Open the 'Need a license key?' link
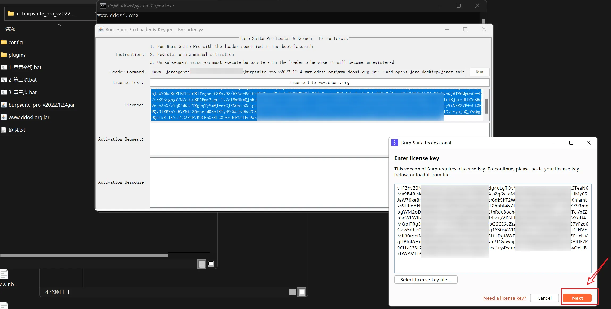 505,298
